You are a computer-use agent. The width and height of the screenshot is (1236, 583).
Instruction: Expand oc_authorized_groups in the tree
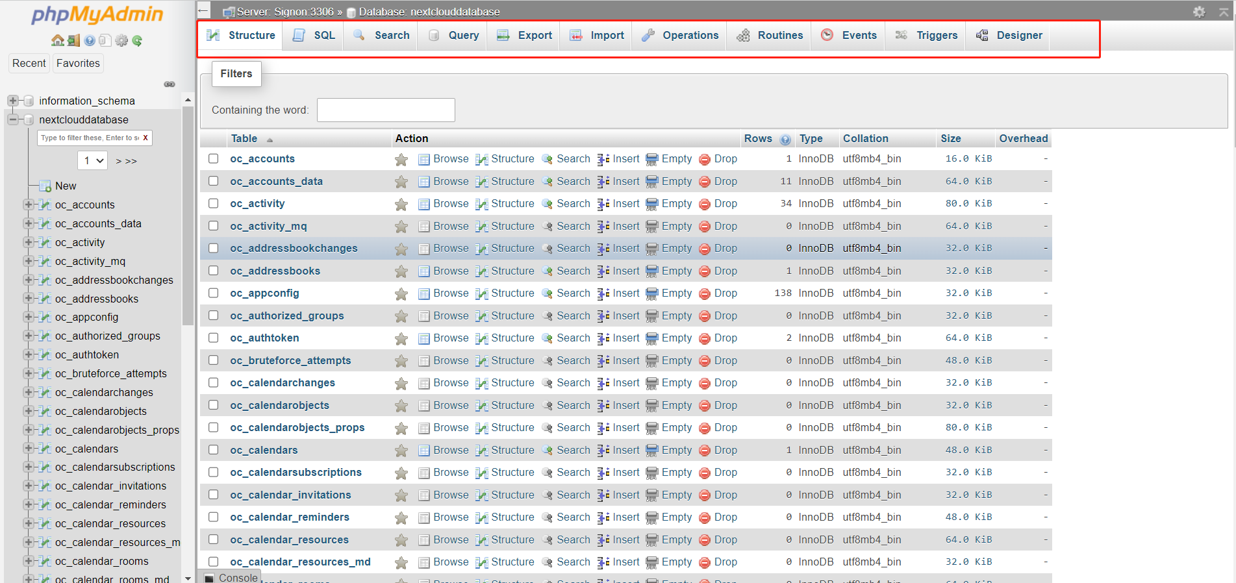pos(28,336)
